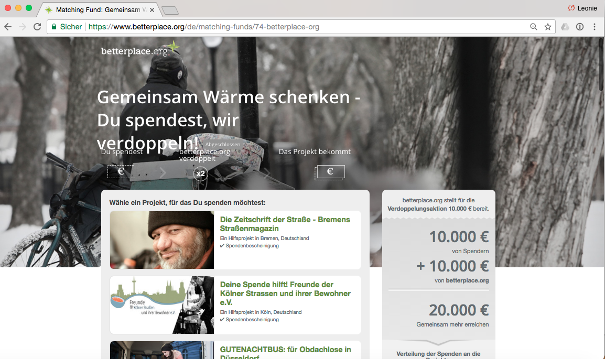The width and height of the screenshot is (605, 359).
Task: Open the Leonie profile switcher
Action: click(x=582, y=8)
